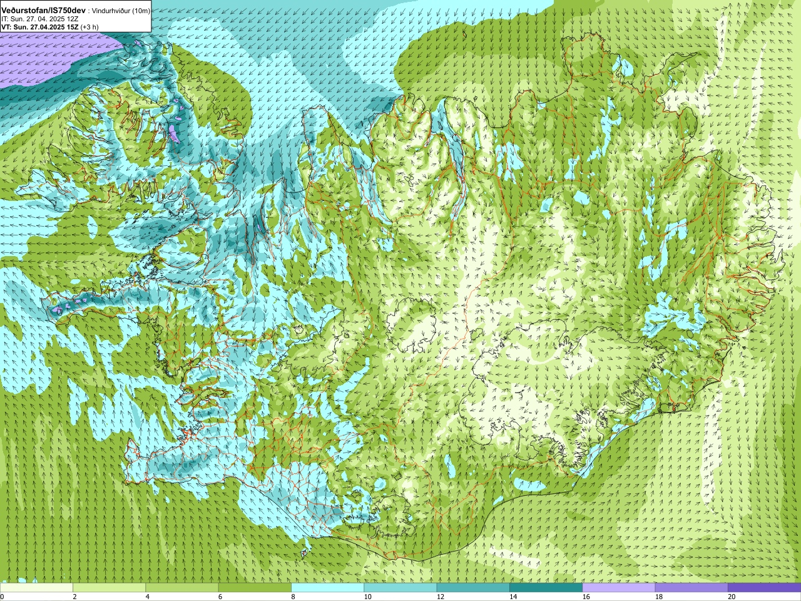Select the 0–2 palest legend swatch
The height and width of the screenshot is (601, 801).
coord(36,588)
